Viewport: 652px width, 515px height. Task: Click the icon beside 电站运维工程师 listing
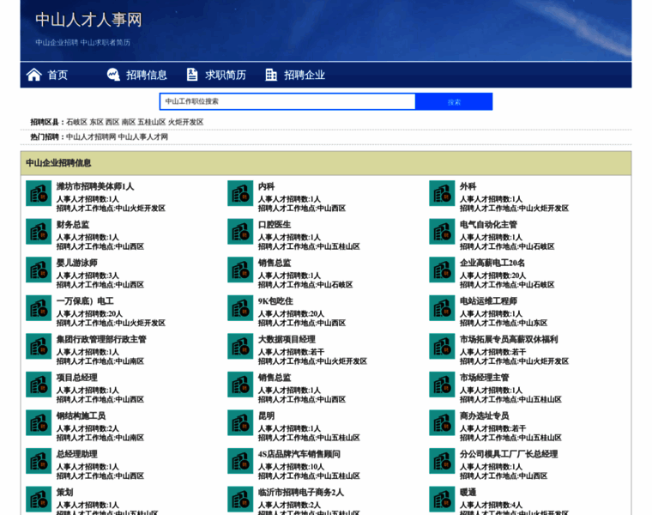tap(442, 308)
